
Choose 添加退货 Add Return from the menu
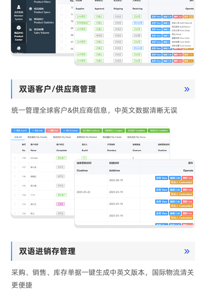181,27
